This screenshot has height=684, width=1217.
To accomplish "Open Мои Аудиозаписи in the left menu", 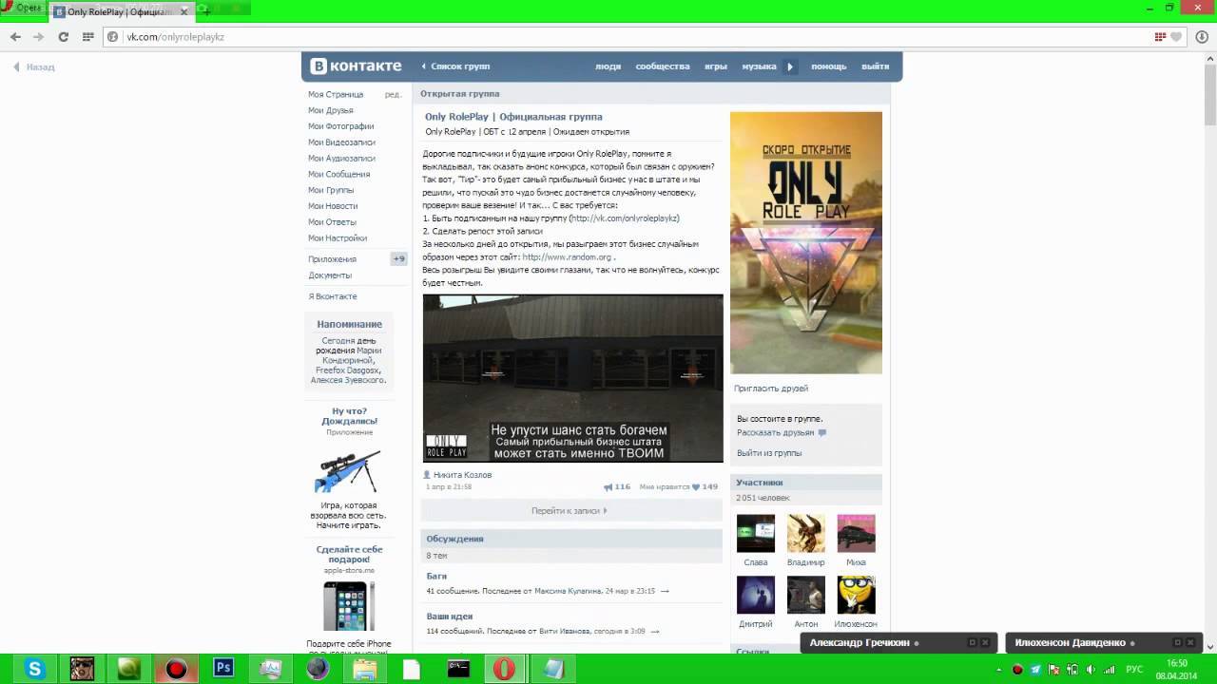I will point(341,158).
